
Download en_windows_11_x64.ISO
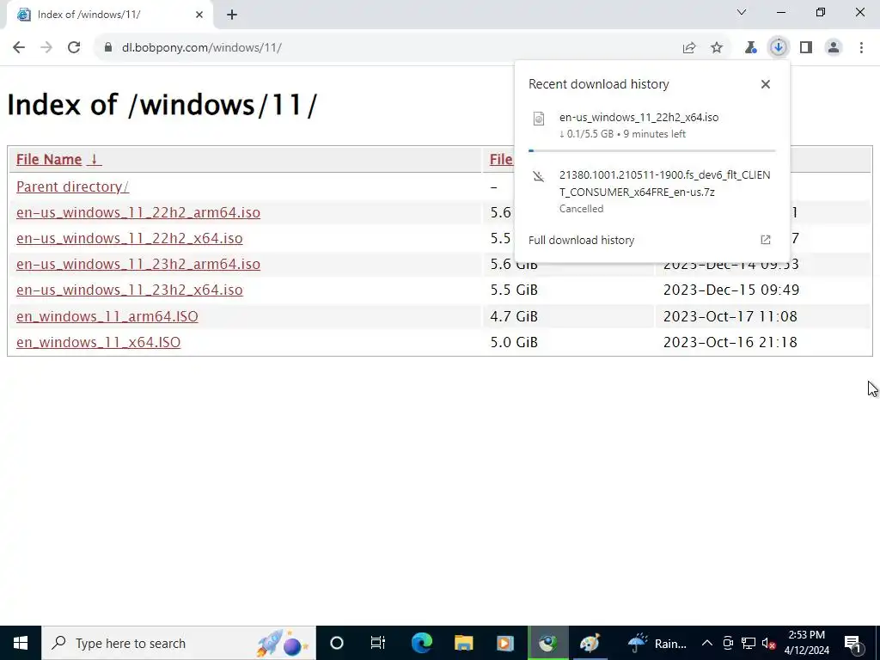[x=98, y=342]
